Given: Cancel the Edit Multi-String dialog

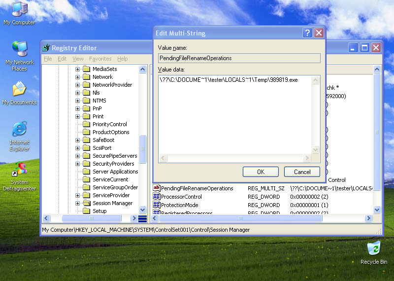Looking at the screenshot, I should (x=302, y=172).
